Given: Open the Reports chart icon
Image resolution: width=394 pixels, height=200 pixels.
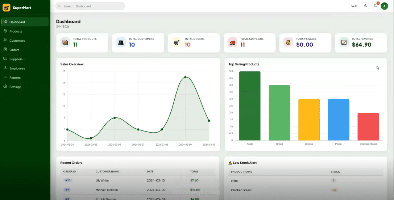Looking at the screenshot, I should pyautogui.click(x=5, y=78).
